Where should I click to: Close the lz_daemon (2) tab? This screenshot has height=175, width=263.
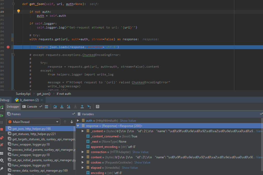pyautogui.click(x=42, y=100)
